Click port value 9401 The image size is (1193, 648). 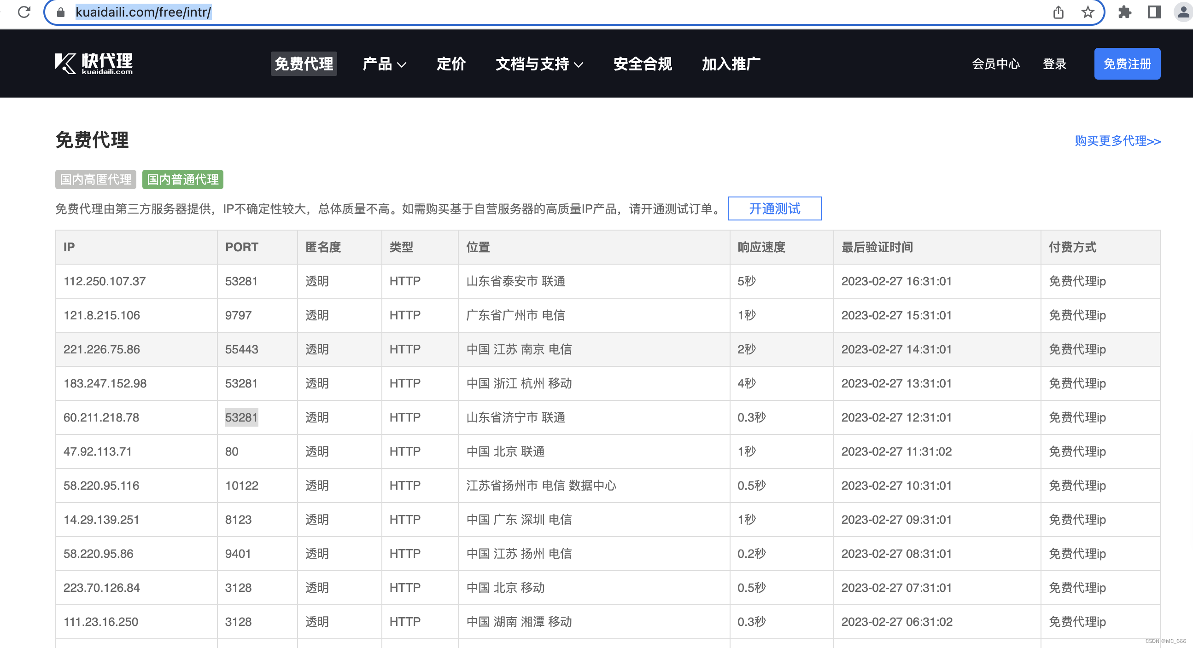click(238, 554)
